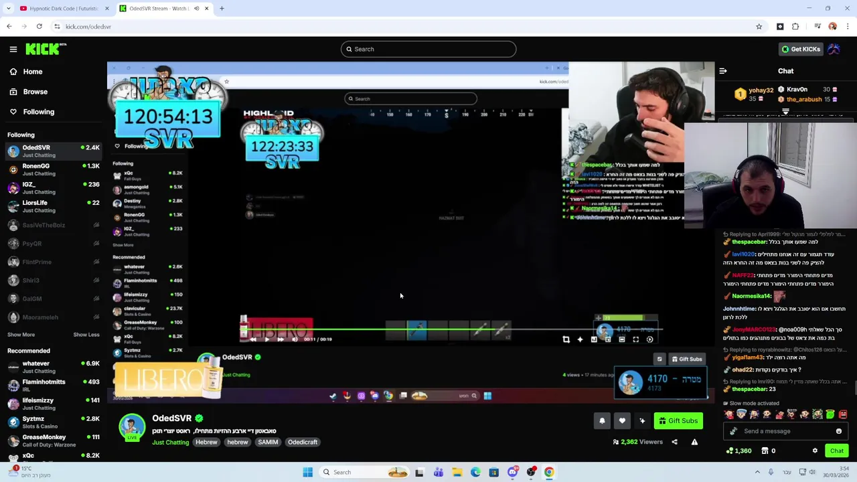Open the user profile avatar in Kick header
The height and width of the screenshot is (482, 857).
(x=834, y=49)
